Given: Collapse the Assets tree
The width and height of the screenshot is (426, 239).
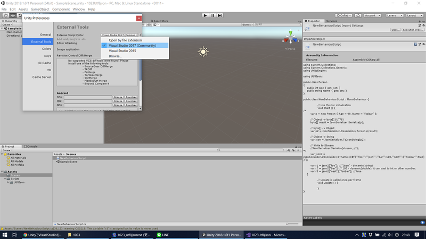Looking at the screenshot, I should 2,172.
